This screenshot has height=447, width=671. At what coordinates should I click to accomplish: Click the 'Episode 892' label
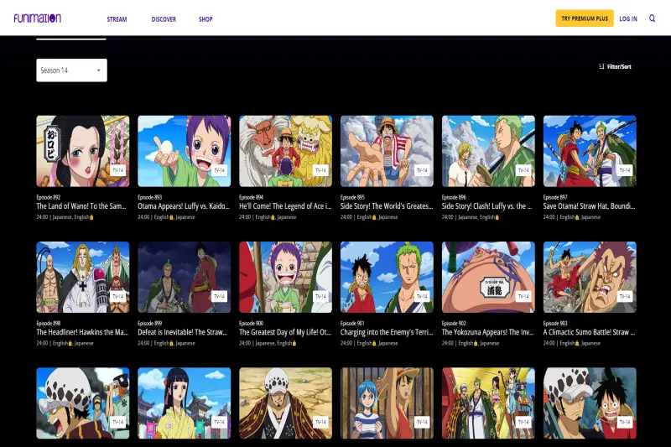pos(49,197)
